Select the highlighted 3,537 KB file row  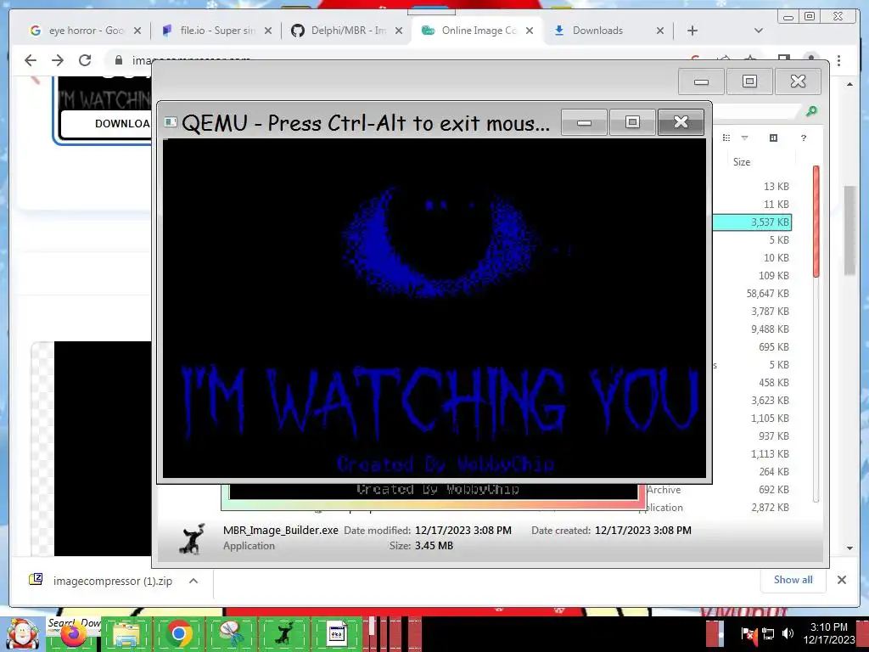[x=752, y=222]
